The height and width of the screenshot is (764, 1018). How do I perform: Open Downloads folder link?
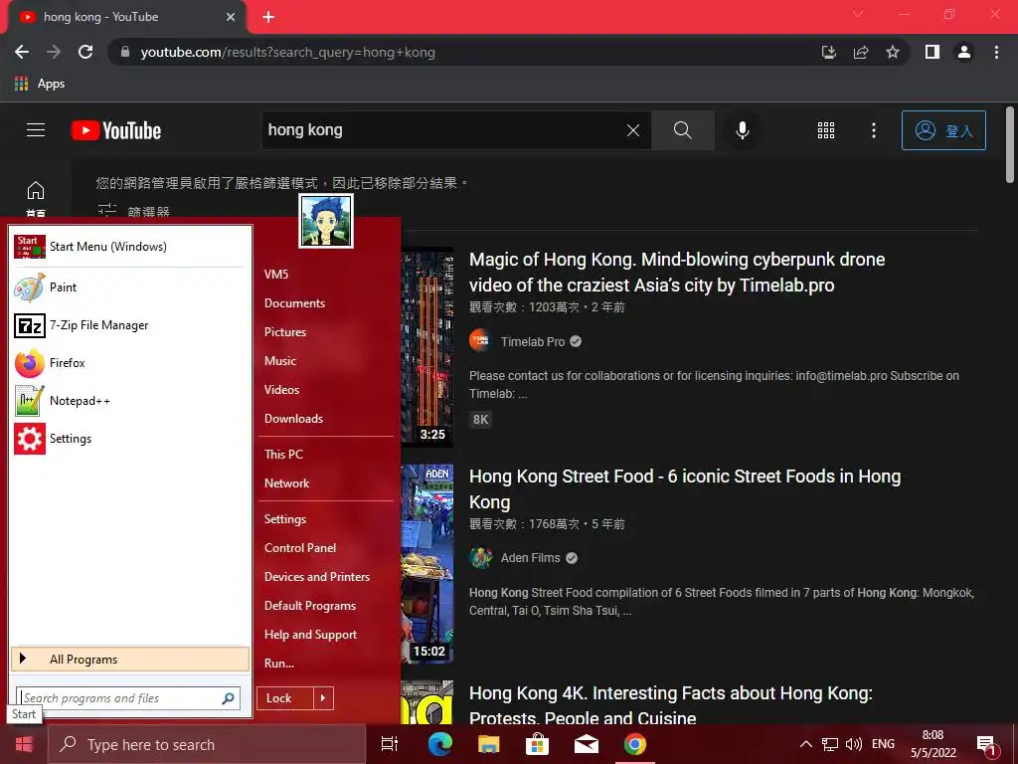pyautogui.click(x=293, y=419)
